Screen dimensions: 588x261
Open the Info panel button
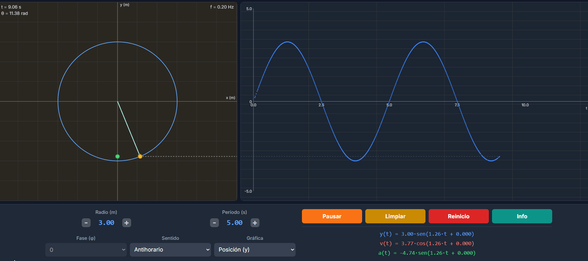click(x=522, y=216)
